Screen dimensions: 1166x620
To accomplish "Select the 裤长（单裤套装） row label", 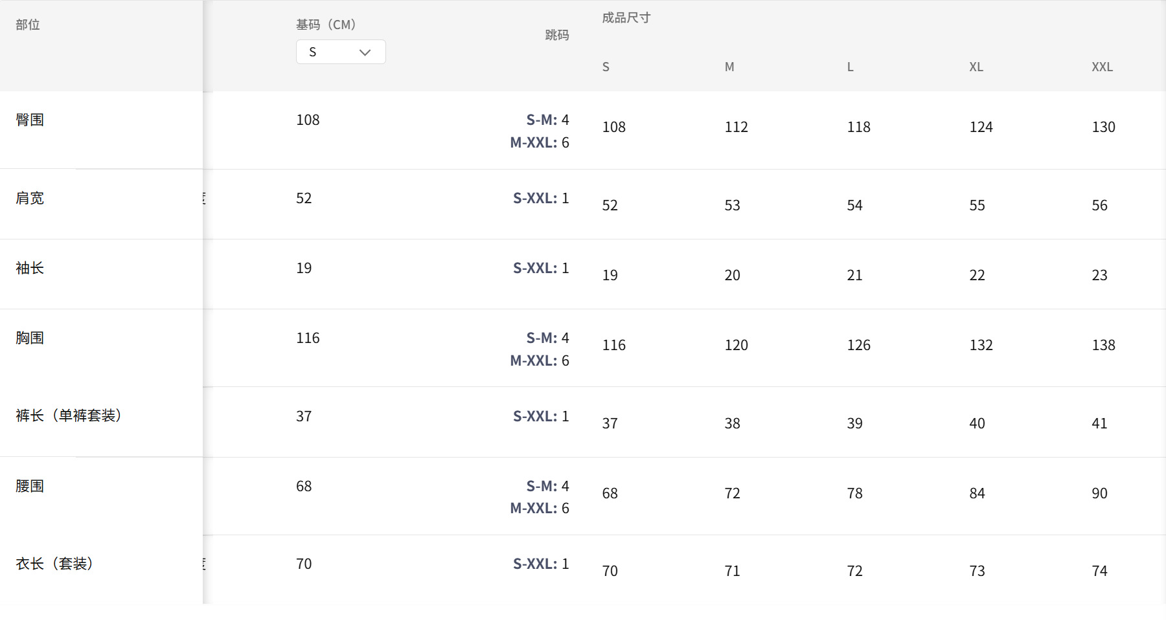I will coord(69,415).
